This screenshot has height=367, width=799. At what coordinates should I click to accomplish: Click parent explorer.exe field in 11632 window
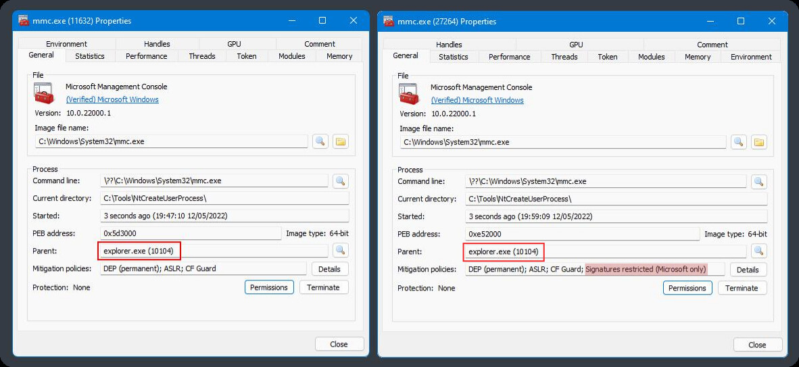coord(214,250)
